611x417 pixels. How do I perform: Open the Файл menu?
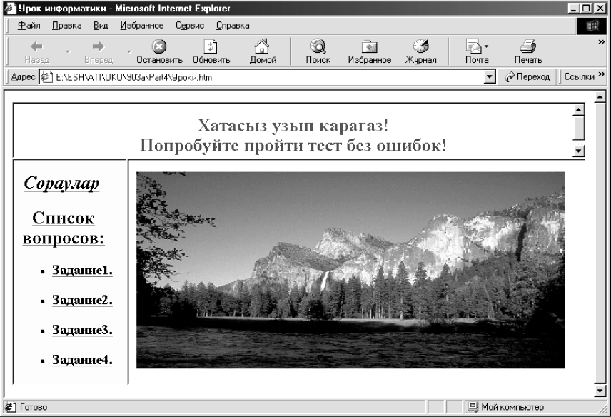point(29,26)
